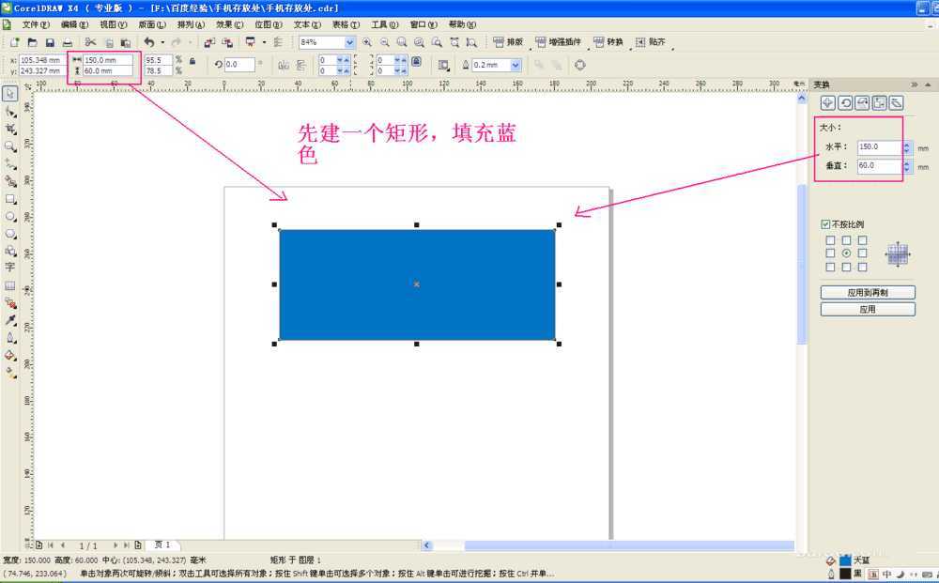Image resolution: width=939 pixels, height=583 pixels.
Task: Click the 应用到再制 button
Action: pos(866,292)
